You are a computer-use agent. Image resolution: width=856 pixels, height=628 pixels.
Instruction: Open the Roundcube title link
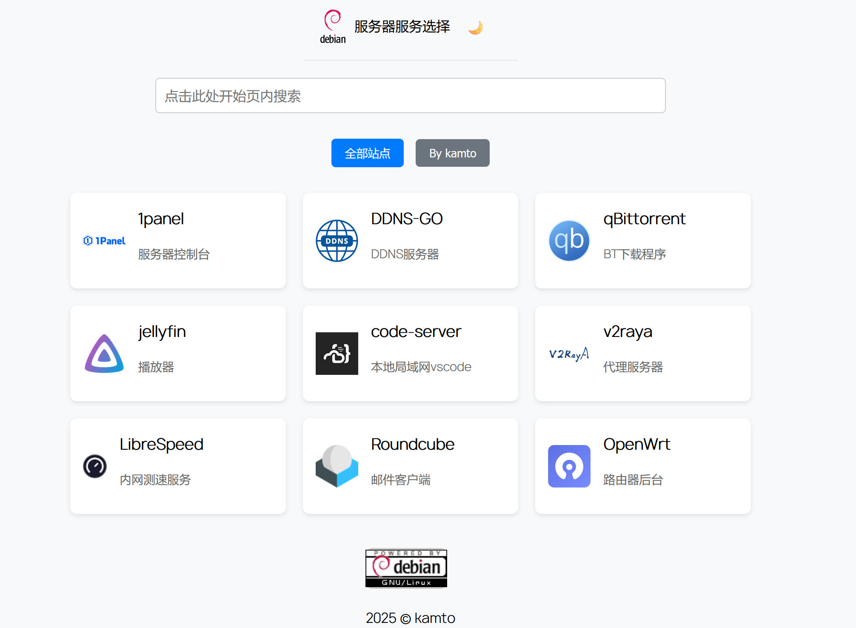[412, 444]
